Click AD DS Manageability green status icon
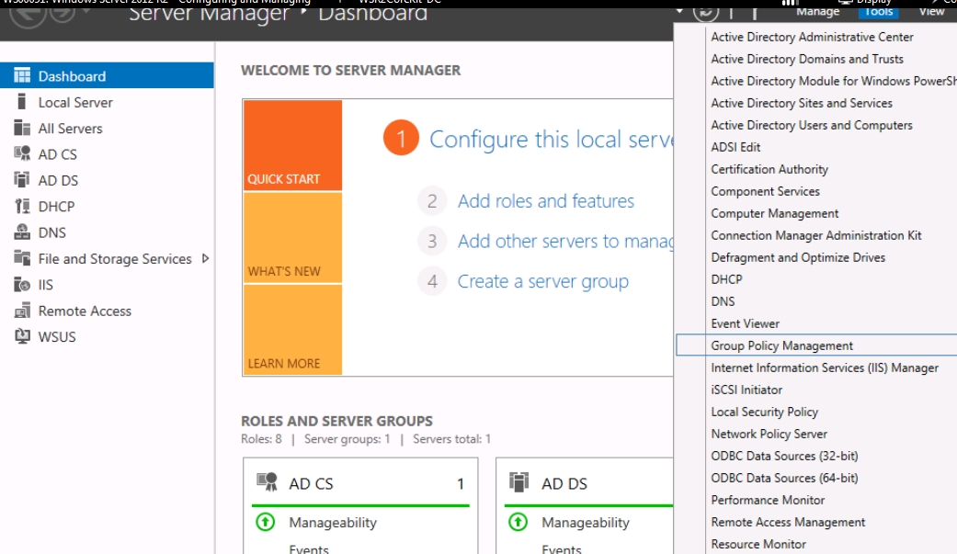Viewport: 957px width, 554px height. click(x=518, y=522)
